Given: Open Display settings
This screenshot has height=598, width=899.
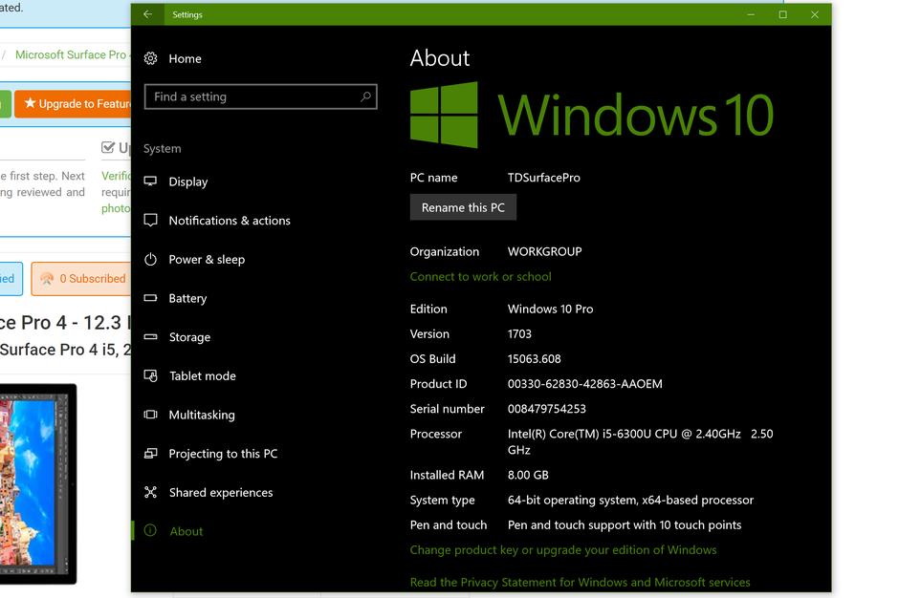Looking at the screenshot, I should point(188,182).
